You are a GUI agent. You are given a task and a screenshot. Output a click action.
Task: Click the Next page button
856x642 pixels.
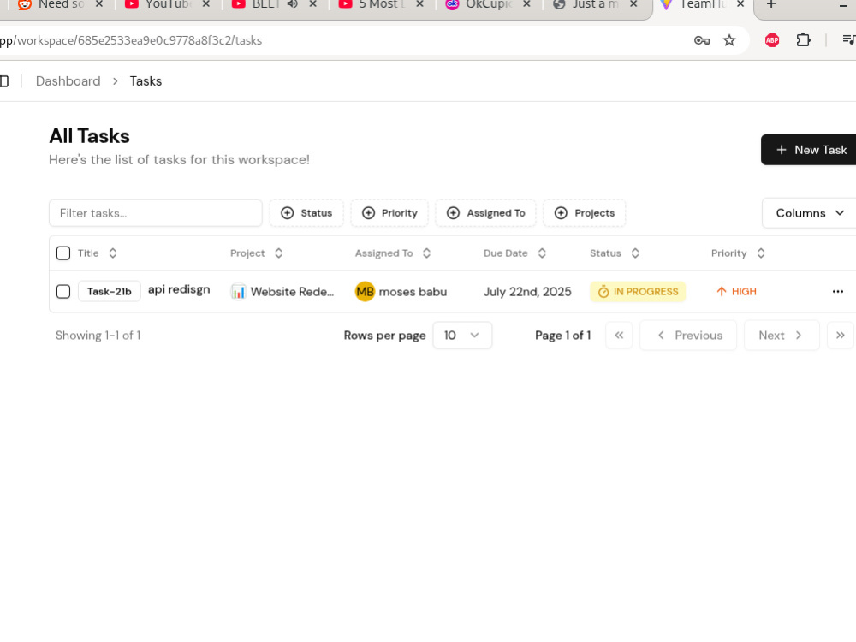click(x=782, y=336)
